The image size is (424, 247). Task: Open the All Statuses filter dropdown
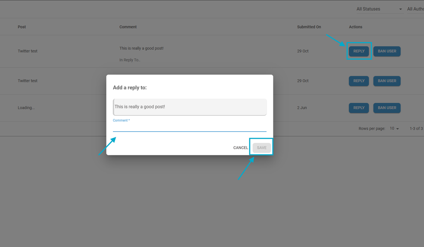(x=379, y=9)
